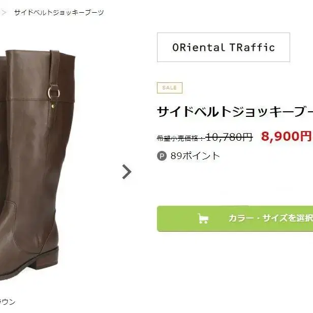The height and width of the screenshot is (313, 313).
Task: Select カラー・サイズを選択 button text
Action: pyautogui.click(x=271, y=218)
